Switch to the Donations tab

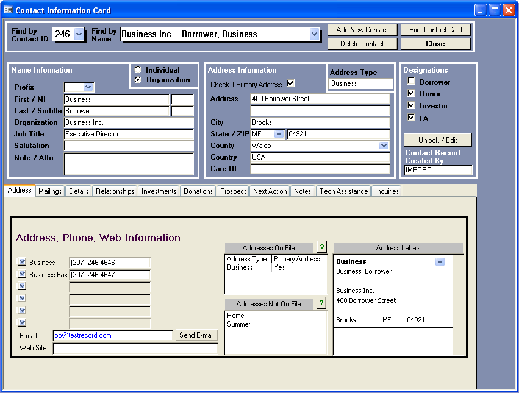pyautogui.click(x=198, y=191)
